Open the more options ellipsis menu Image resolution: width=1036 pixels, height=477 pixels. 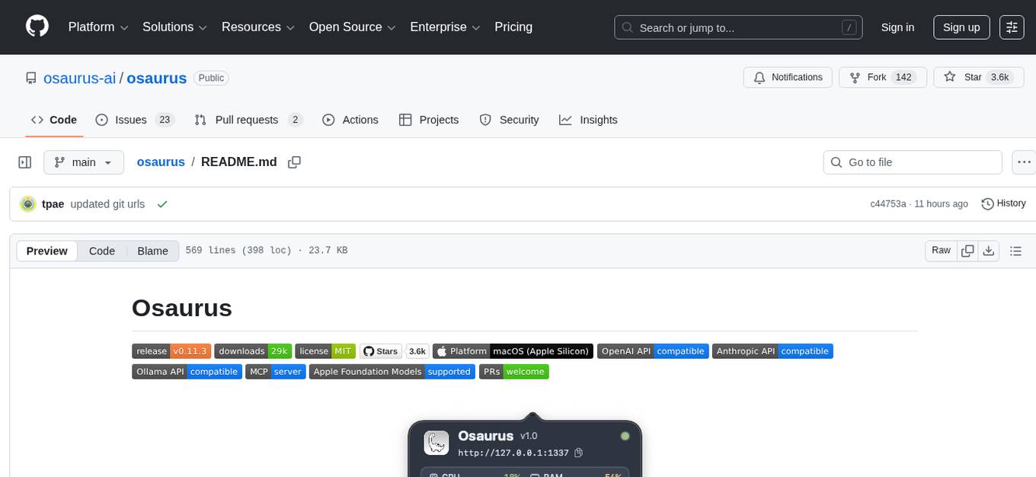tap(1024, 162)
